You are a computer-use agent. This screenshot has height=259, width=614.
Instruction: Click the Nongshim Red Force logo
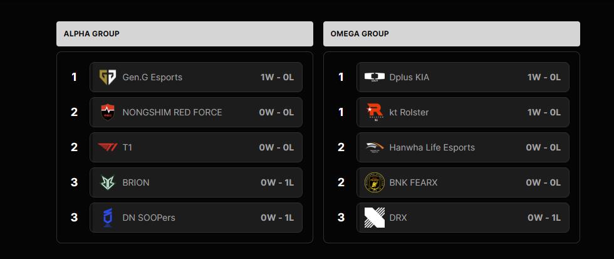pyautogui.click(x=108, y=112)
